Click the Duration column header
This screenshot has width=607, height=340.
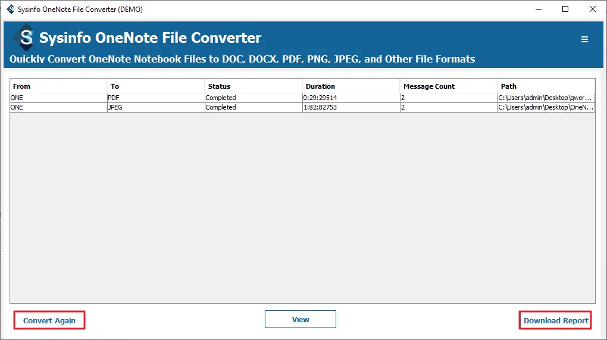[351, 86]
